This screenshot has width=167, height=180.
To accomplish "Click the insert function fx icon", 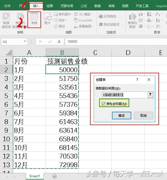I will click(59, 42).
